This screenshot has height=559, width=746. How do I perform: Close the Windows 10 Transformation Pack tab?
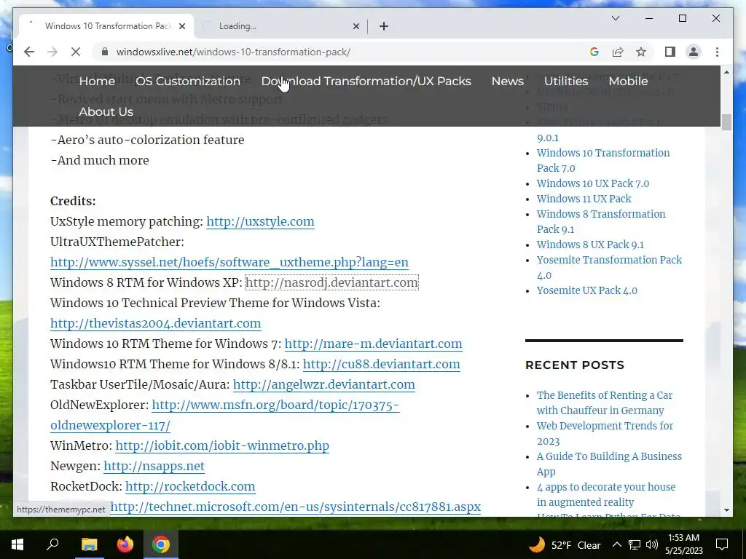point(181,26)
